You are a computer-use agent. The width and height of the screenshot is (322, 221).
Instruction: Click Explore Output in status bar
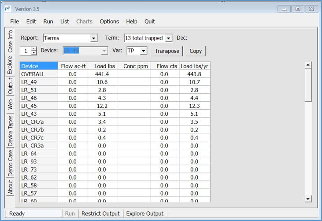click(144, 214)
